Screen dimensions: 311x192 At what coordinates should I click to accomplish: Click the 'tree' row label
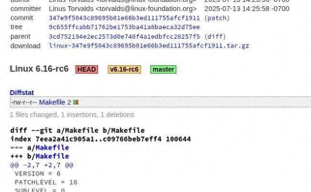tap(16, 27)
